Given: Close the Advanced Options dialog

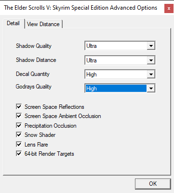Looking at the screenshot, I should click(169, 8).
